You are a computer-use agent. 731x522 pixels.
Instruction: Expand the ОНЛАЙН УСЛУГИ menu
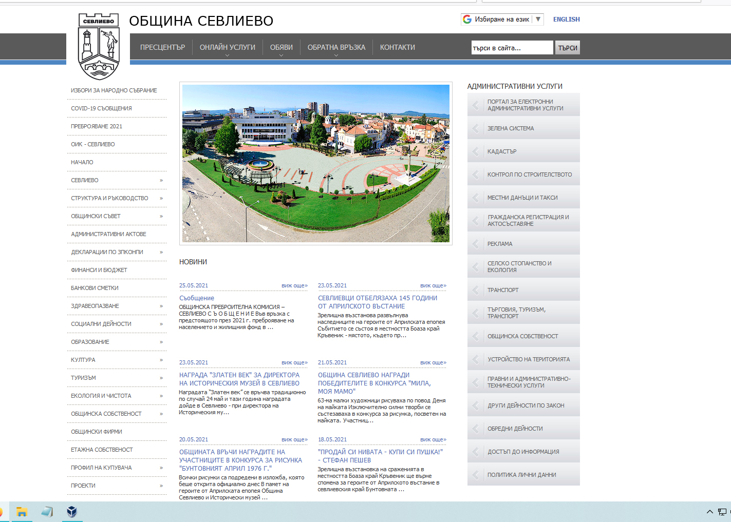(227, 48)
